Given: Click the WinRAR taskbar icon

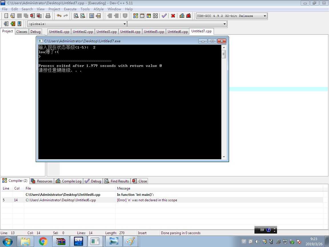Looking at the screenshot, I should coord(61,241).
